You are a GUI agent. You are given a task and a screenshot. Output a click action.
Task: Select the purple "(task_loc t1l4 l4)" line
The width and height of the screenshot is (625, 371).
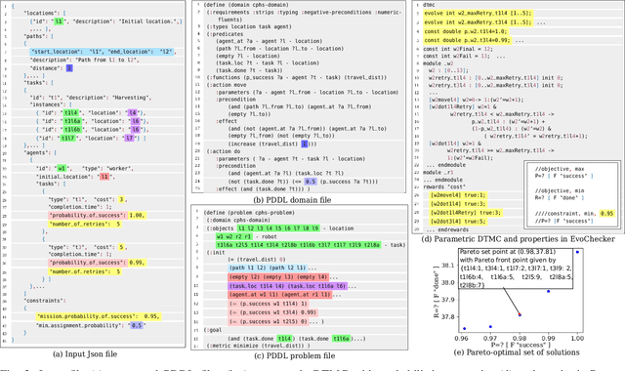287,286
